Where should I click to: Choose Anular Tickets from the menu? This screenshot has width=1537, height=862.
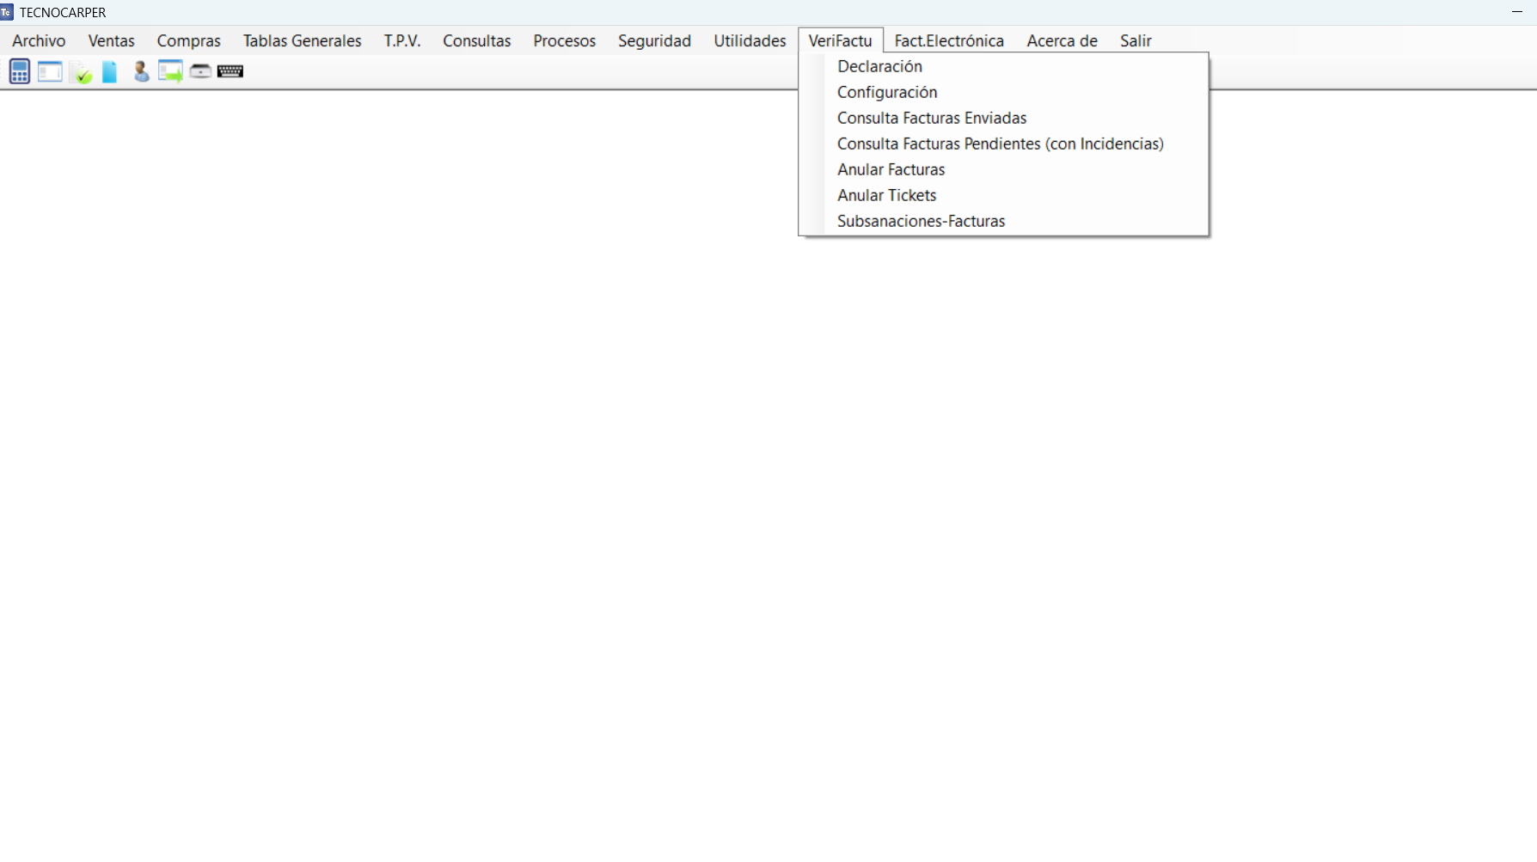(886, 195)
